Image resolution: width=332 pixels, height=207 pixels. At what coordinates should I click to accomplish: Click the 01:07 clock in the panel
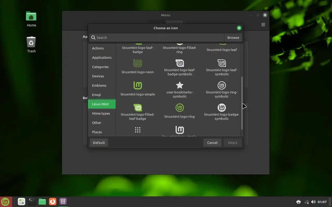click(322, 202)
